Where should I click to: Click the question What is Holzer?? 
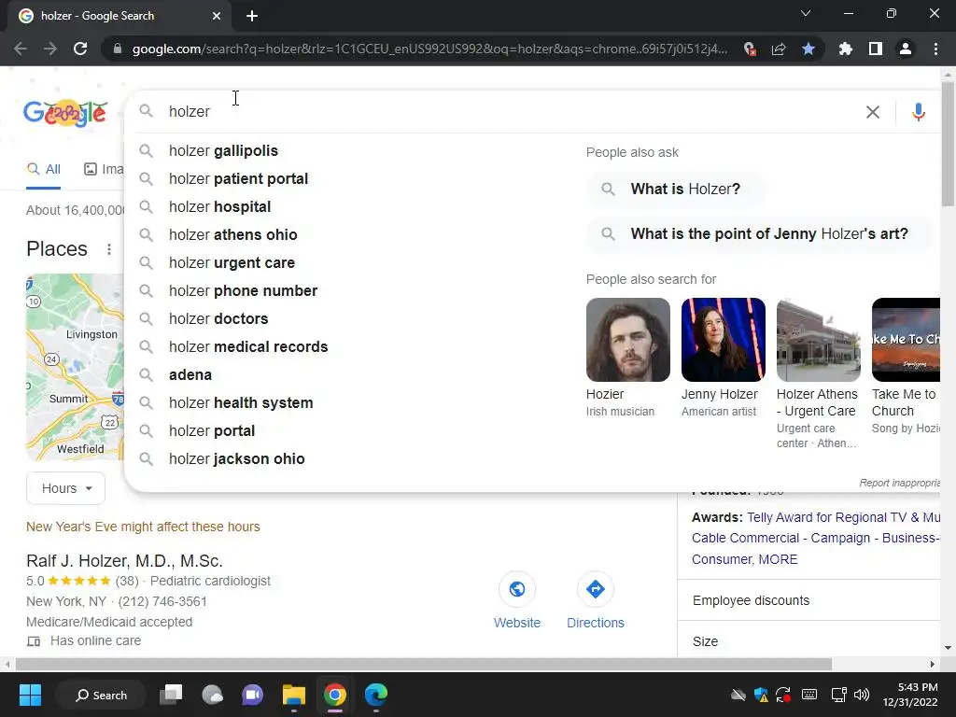coord(676,189)
